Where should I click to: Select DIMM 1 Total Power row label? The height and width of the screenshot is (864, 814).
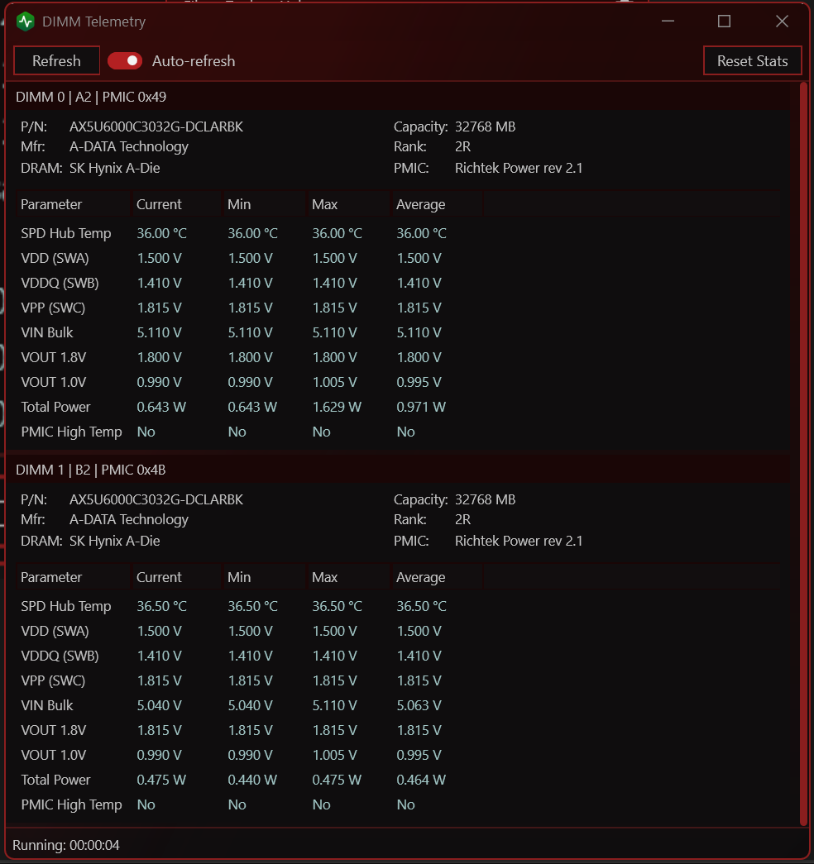[x=55, y=780]
